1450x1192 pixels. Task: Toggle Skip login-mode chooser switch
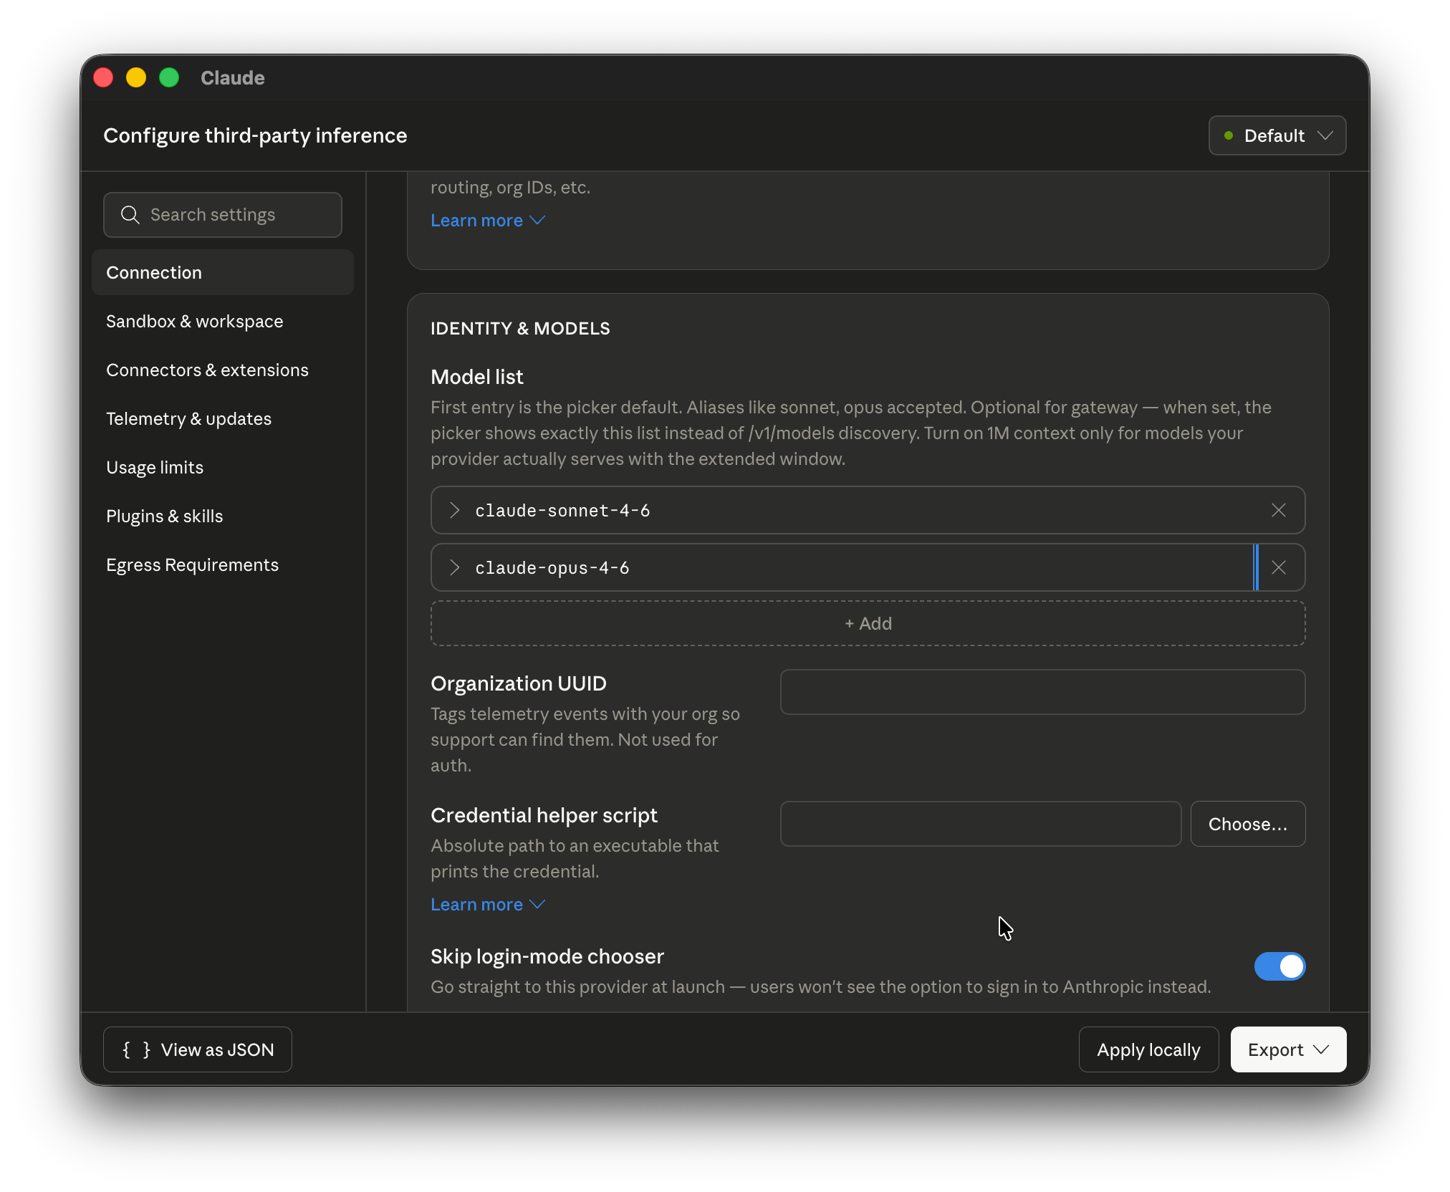(1279, 966)
